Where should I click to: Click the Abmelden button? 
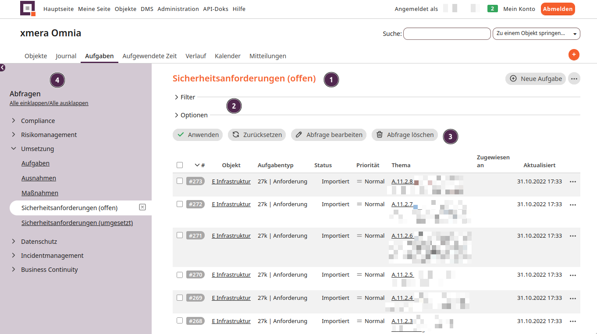(x=558, y=9)
